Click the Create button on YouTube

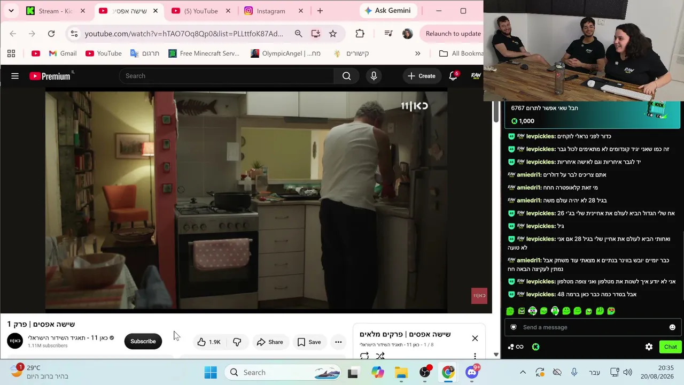pos(421,76)
